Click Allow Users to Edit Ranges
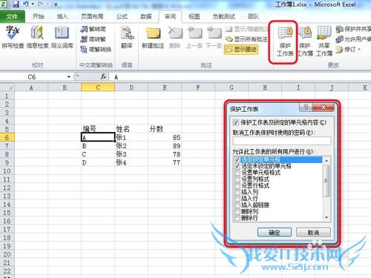 click(x=353, y=39)
